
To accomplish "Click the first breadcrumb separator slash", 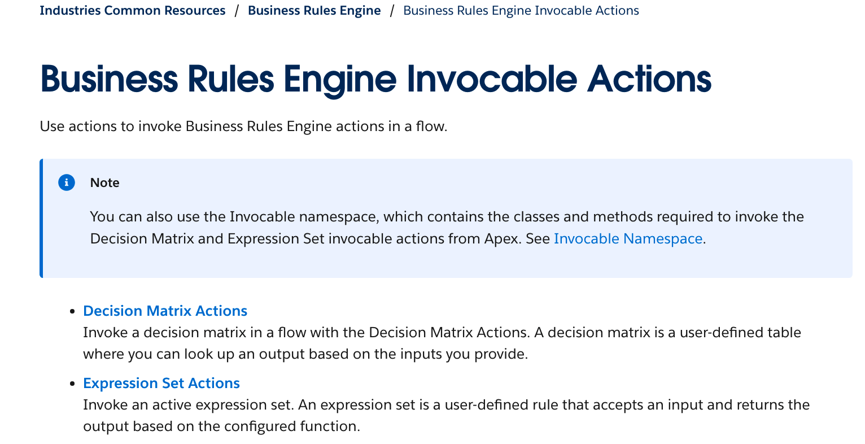I will point(235,10).
